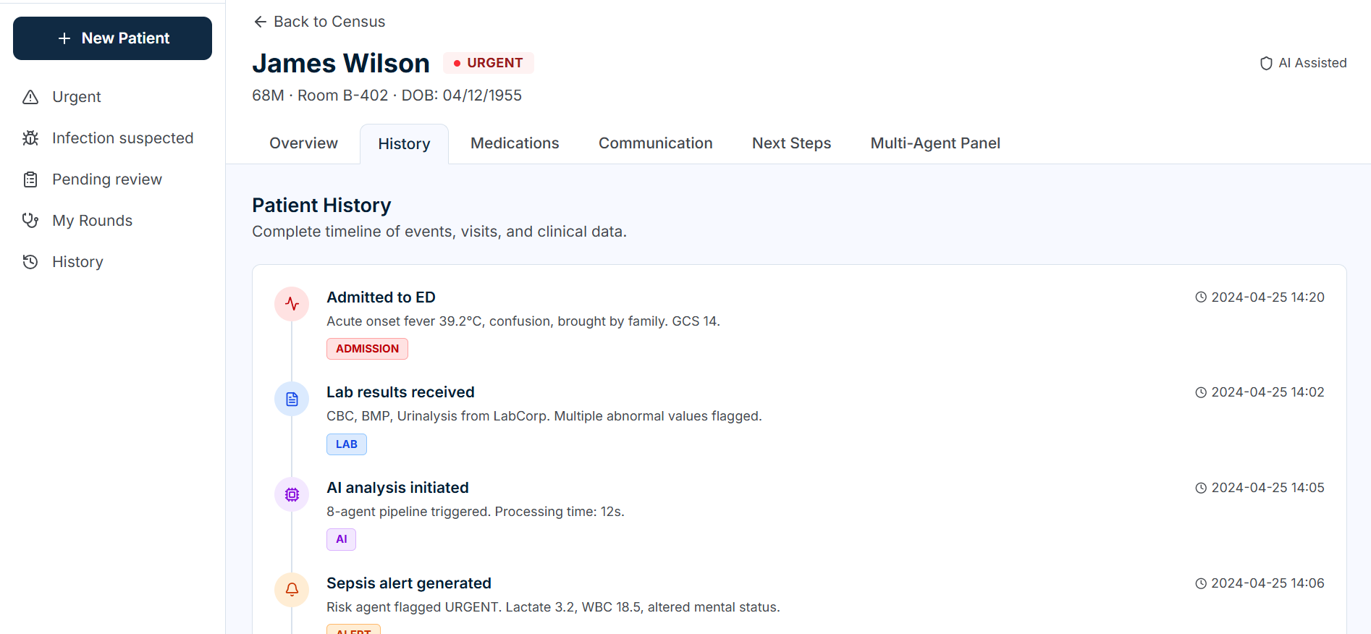Click the New Patient button
1371x634 pixels.
pos(112,38)
